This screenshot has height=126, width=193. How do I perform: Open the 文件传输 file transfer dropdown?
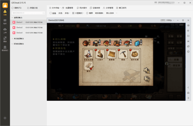tap(55, 8)
